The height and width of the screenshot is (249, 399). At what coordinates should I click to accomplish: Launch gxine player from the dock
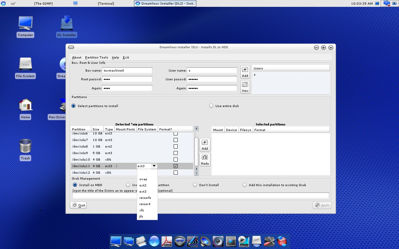pyautogui.click(x=243, y=241)
